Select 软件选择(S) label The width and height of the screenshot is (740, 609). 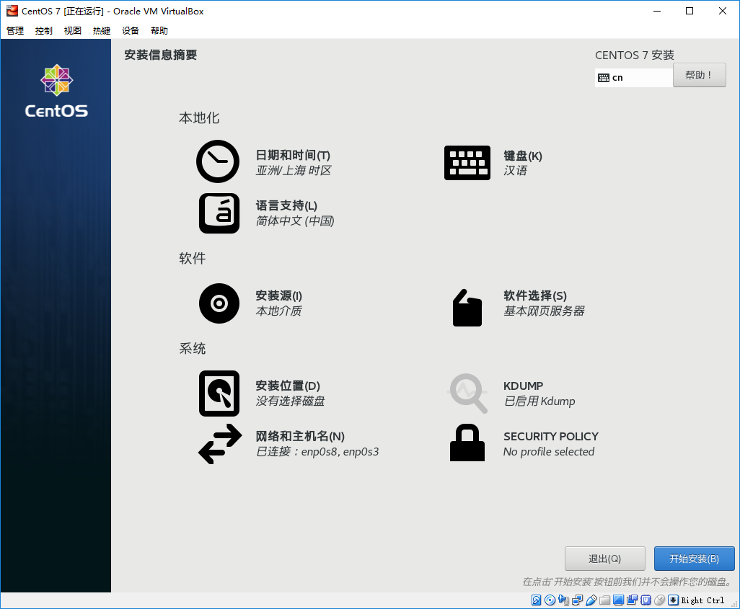point(535,295)
